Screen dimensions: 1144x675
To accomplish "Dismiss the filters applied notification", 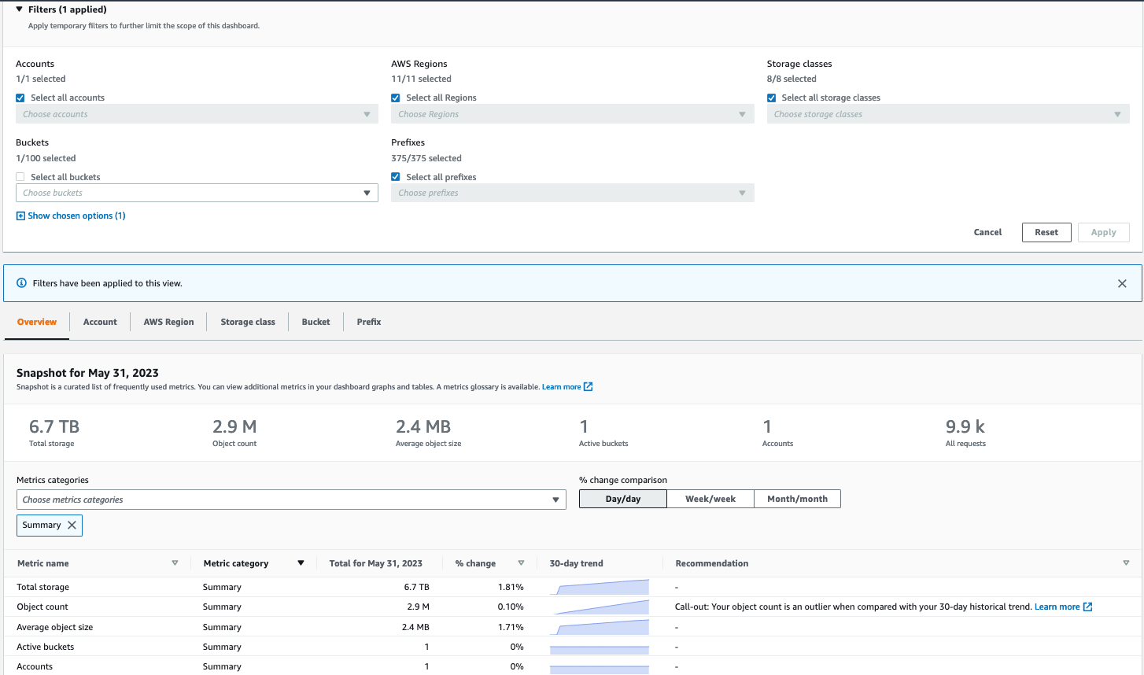I will (x=1122, y=283).
